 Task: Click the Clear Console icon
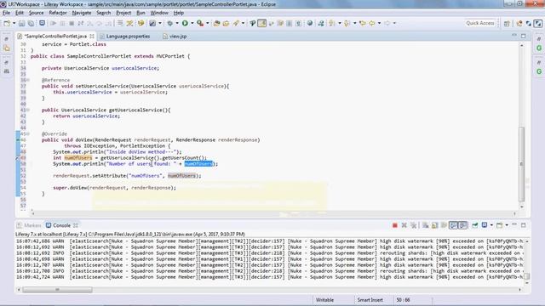pyautogui.click(x=426, y=225)
